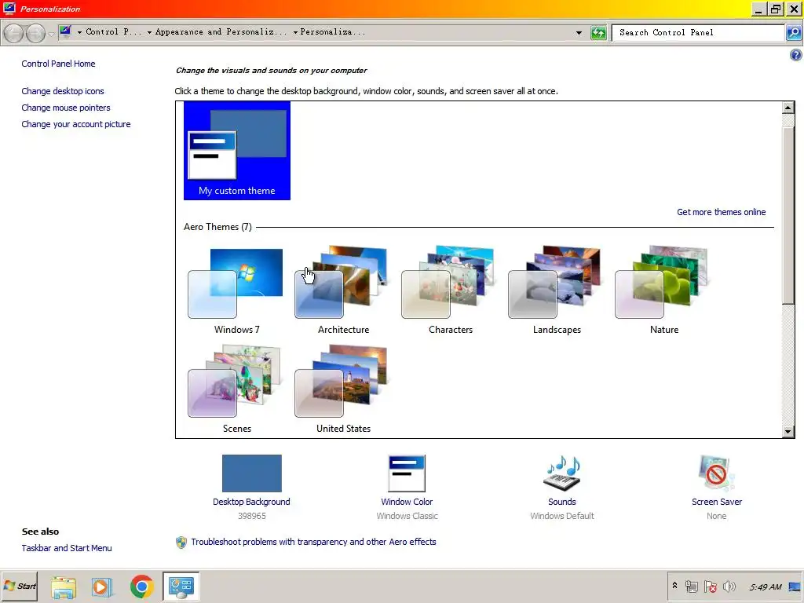Viewport: 804px width, 603px height.
Task: Click the Help question mark icon
Action: point(795,56)
